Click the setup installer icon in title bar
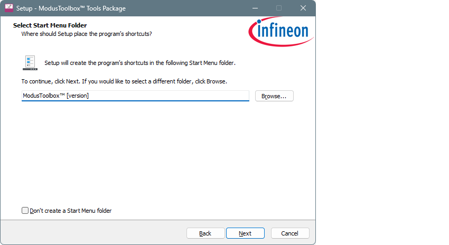This screenshot has width=449, height=245. tap(9, 8)
